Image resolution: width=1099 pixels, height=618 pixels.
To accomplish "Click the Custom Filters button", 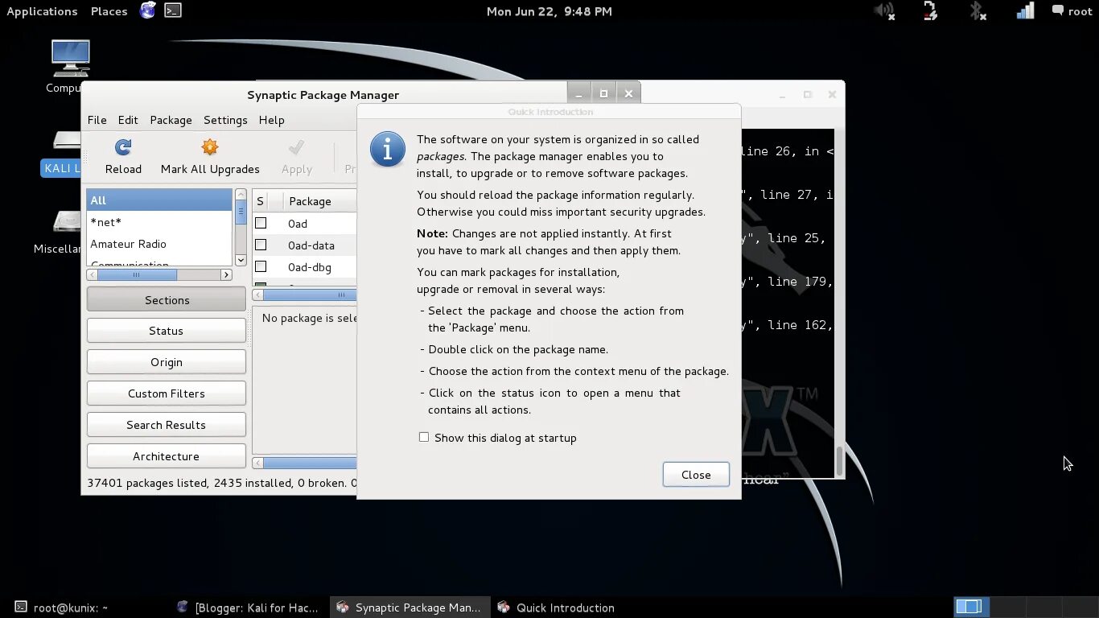I will point(167,393).
